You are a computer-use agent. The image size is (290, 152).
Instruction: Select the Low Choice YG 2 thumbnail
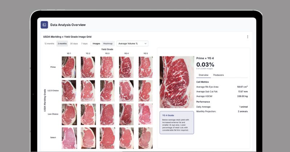pos(88,114)
